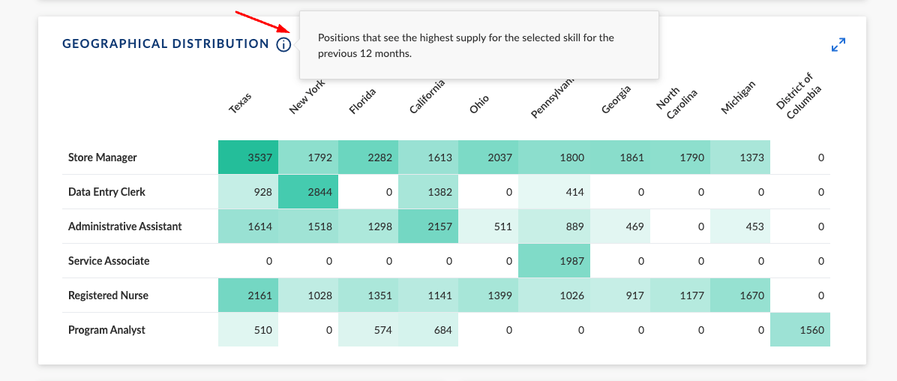897x381 pixels.
Task: Click the 2037 Store Manager Ohio cell
Action: 488,157
